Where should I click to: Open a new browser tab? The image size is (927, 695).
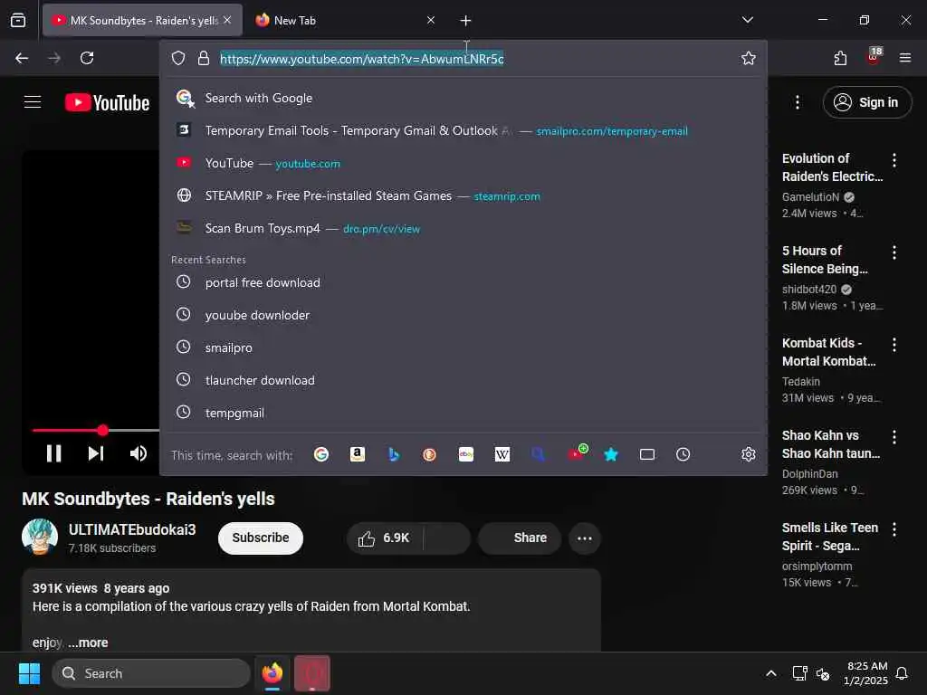[465, 21]
